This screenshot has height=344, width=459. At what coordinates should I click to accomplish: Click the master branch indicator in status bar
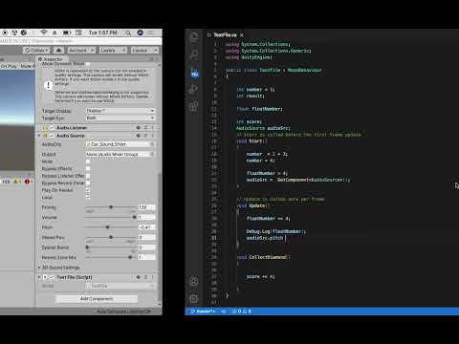(203, 312)
